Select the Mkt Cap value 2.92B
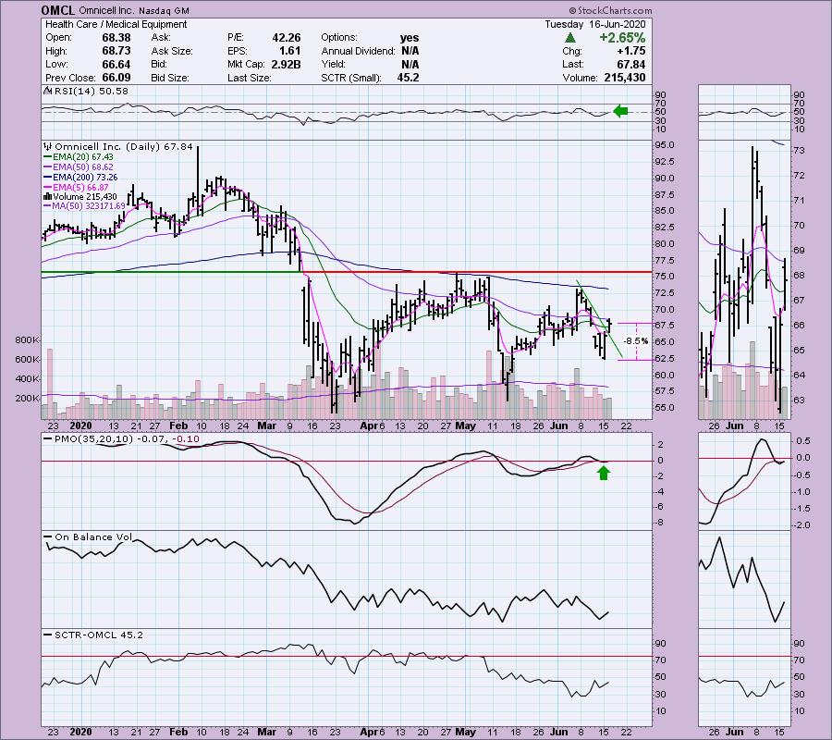The height and width of the screenshot is (740, 832). pos(286,64)
